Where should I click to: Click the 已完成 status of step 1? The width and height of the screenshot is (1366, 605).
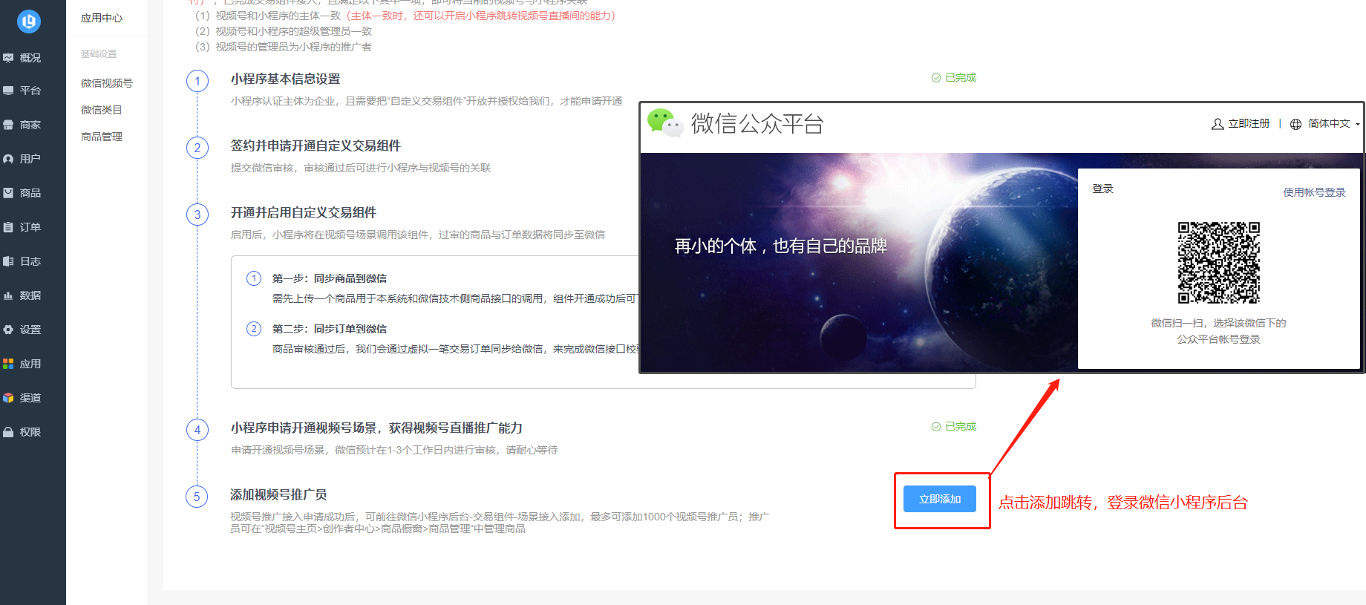click(954, 77)
